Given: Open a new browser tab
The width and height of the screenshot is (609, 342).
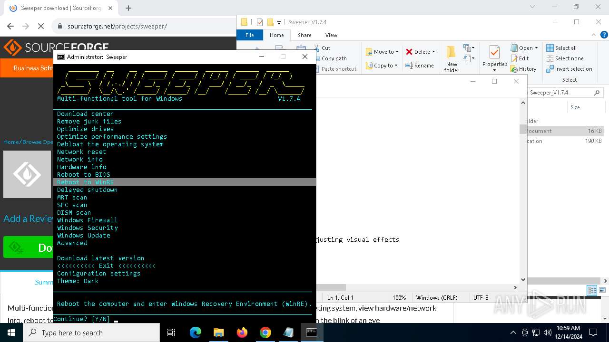Looking at the screenshot, I should [128, 8].
